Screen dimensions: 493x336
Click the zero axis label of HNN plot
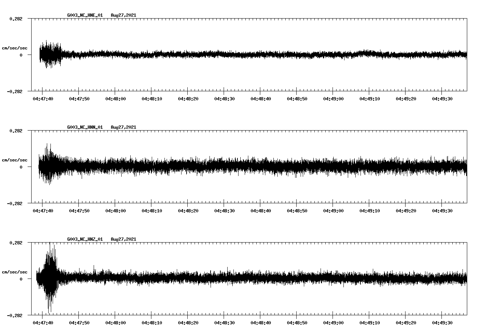(21, 167)
